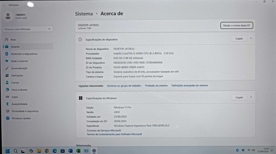The width and height of the screenshot is (276, 154).
Task: Open notifications bell icon
Action: tap(272, 150)
